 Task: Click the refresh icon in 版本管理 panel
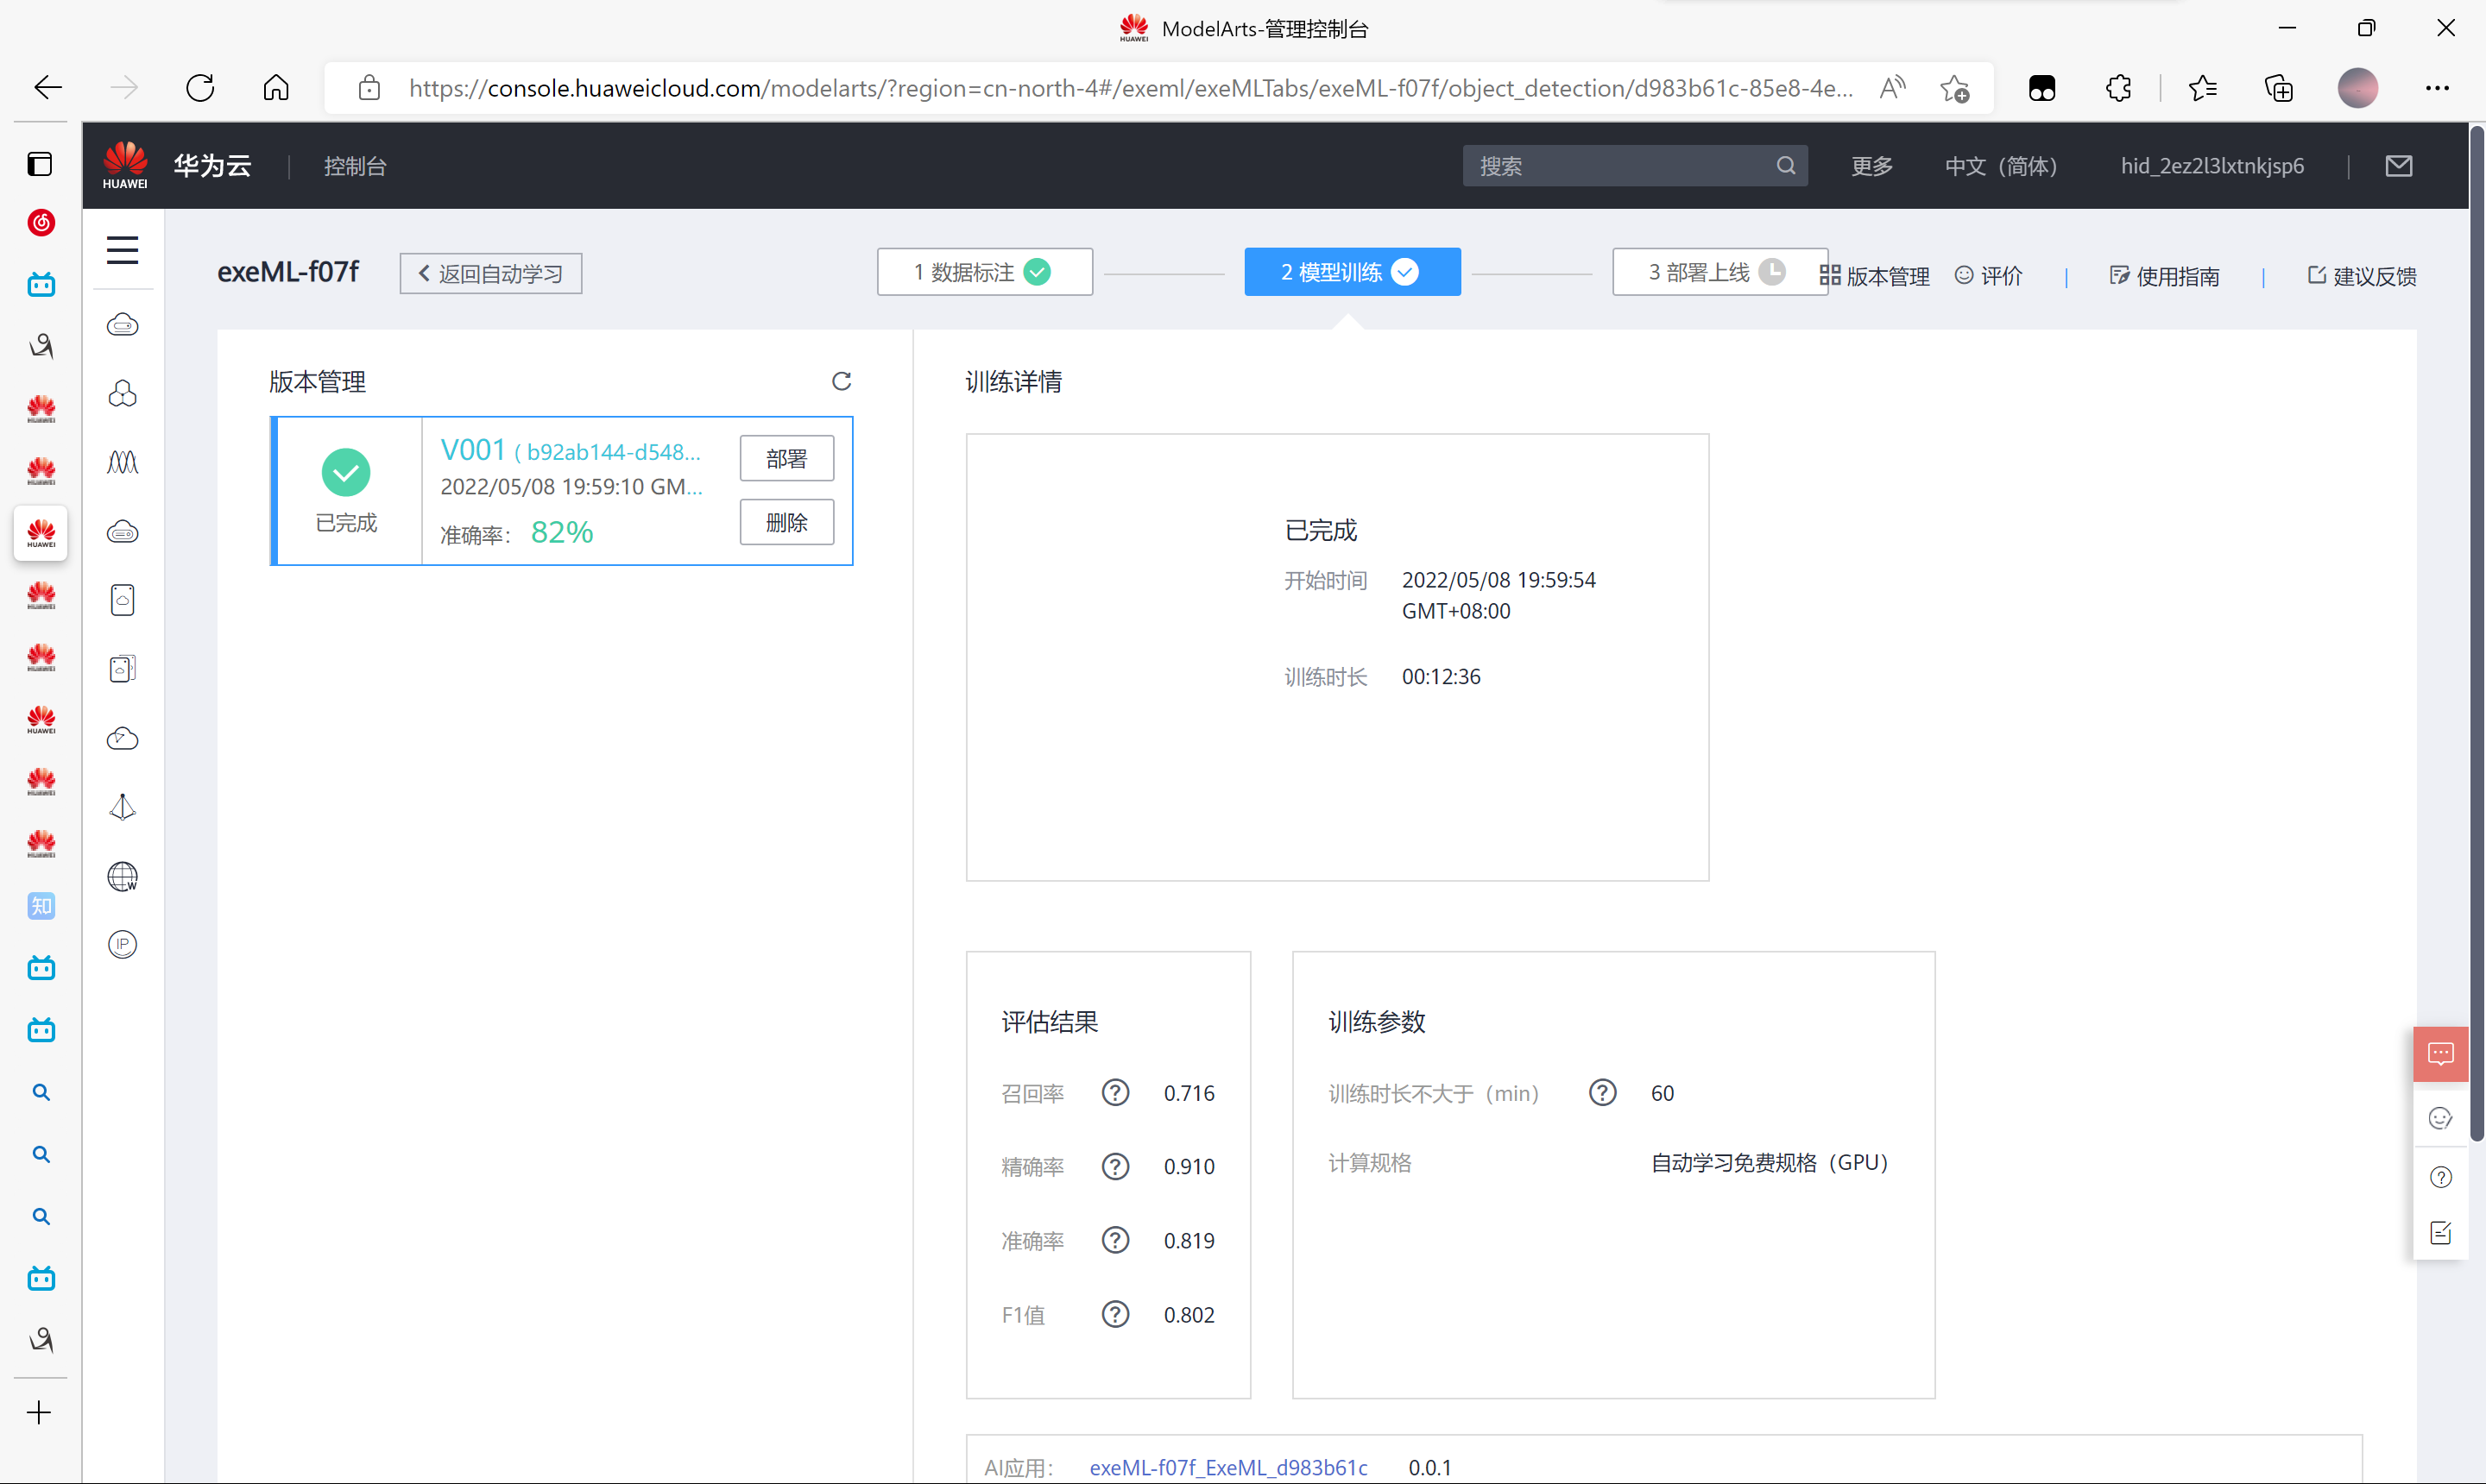point(842,381)
